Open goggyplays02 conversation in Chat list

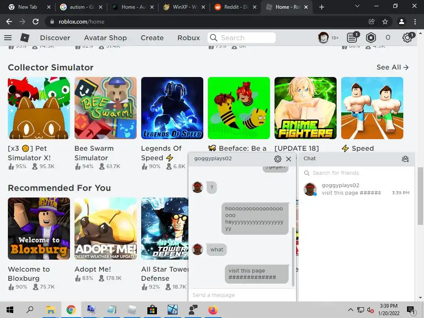coord(357,189)
